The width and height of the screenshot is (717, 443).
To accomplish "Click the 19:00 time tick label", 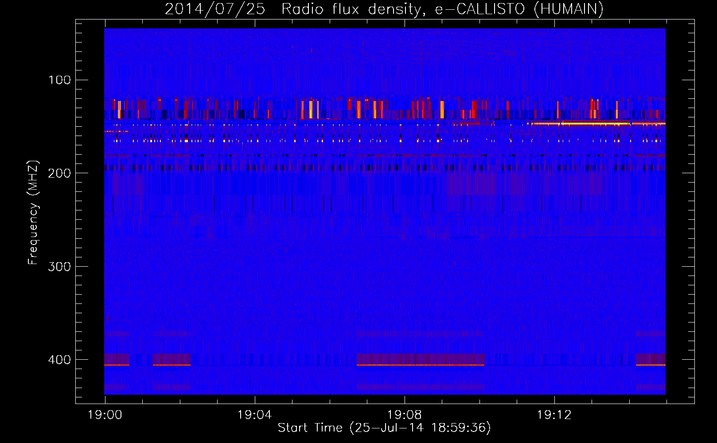I will pyautogui.click(x=105, y=415).
